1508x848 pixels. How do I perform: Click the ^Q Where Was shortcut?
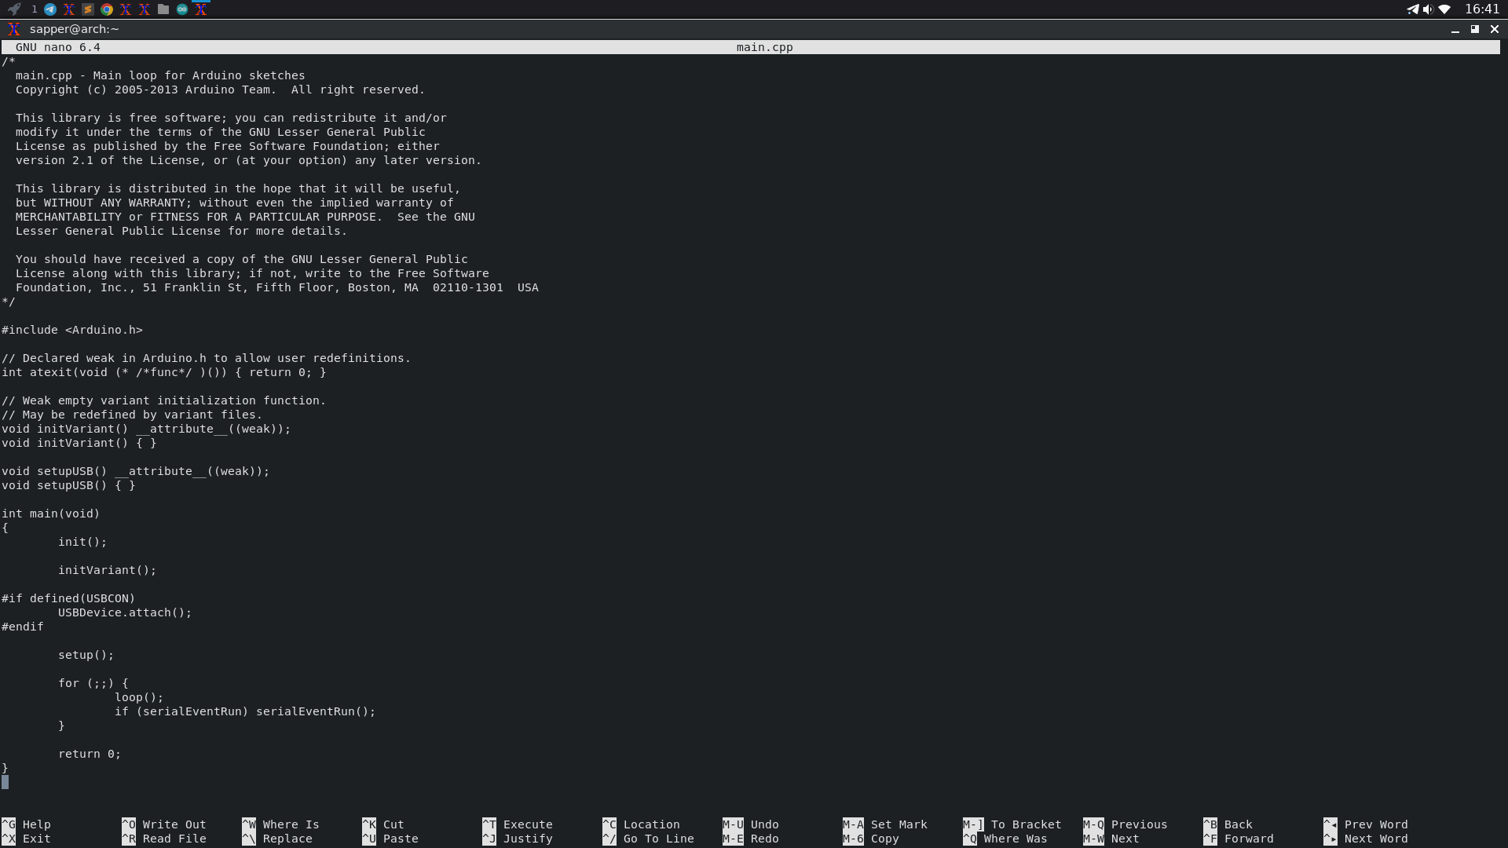coord(1005,839)
